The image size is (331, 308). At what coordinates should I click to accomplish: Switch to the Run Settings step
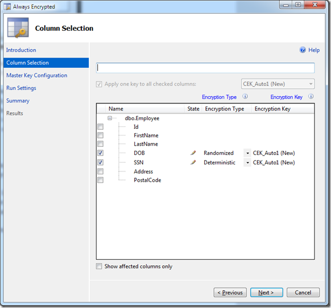[x=21, y=88]
